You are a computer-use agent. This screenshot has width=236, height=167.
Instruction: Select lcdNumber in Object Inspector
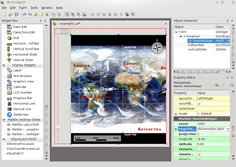[196, 45]
